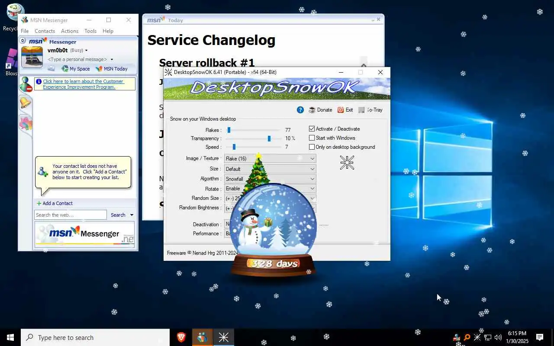Switch to MSN Messenger taskbar button
The height and width of the screenshot is (346, 554).
[202, 337]
